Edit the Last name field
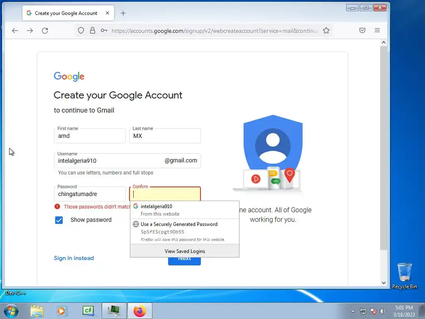Viewport: 425px width, 319px height. (165, 136)
